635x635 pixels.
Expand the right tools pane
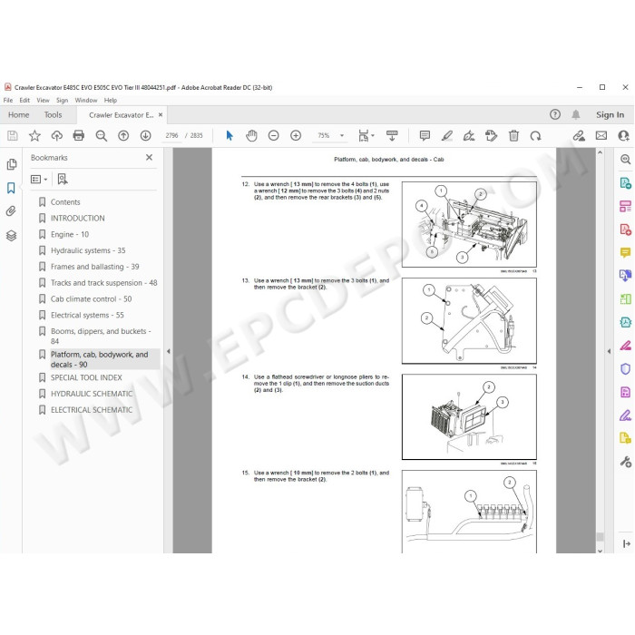click(609, 351)
